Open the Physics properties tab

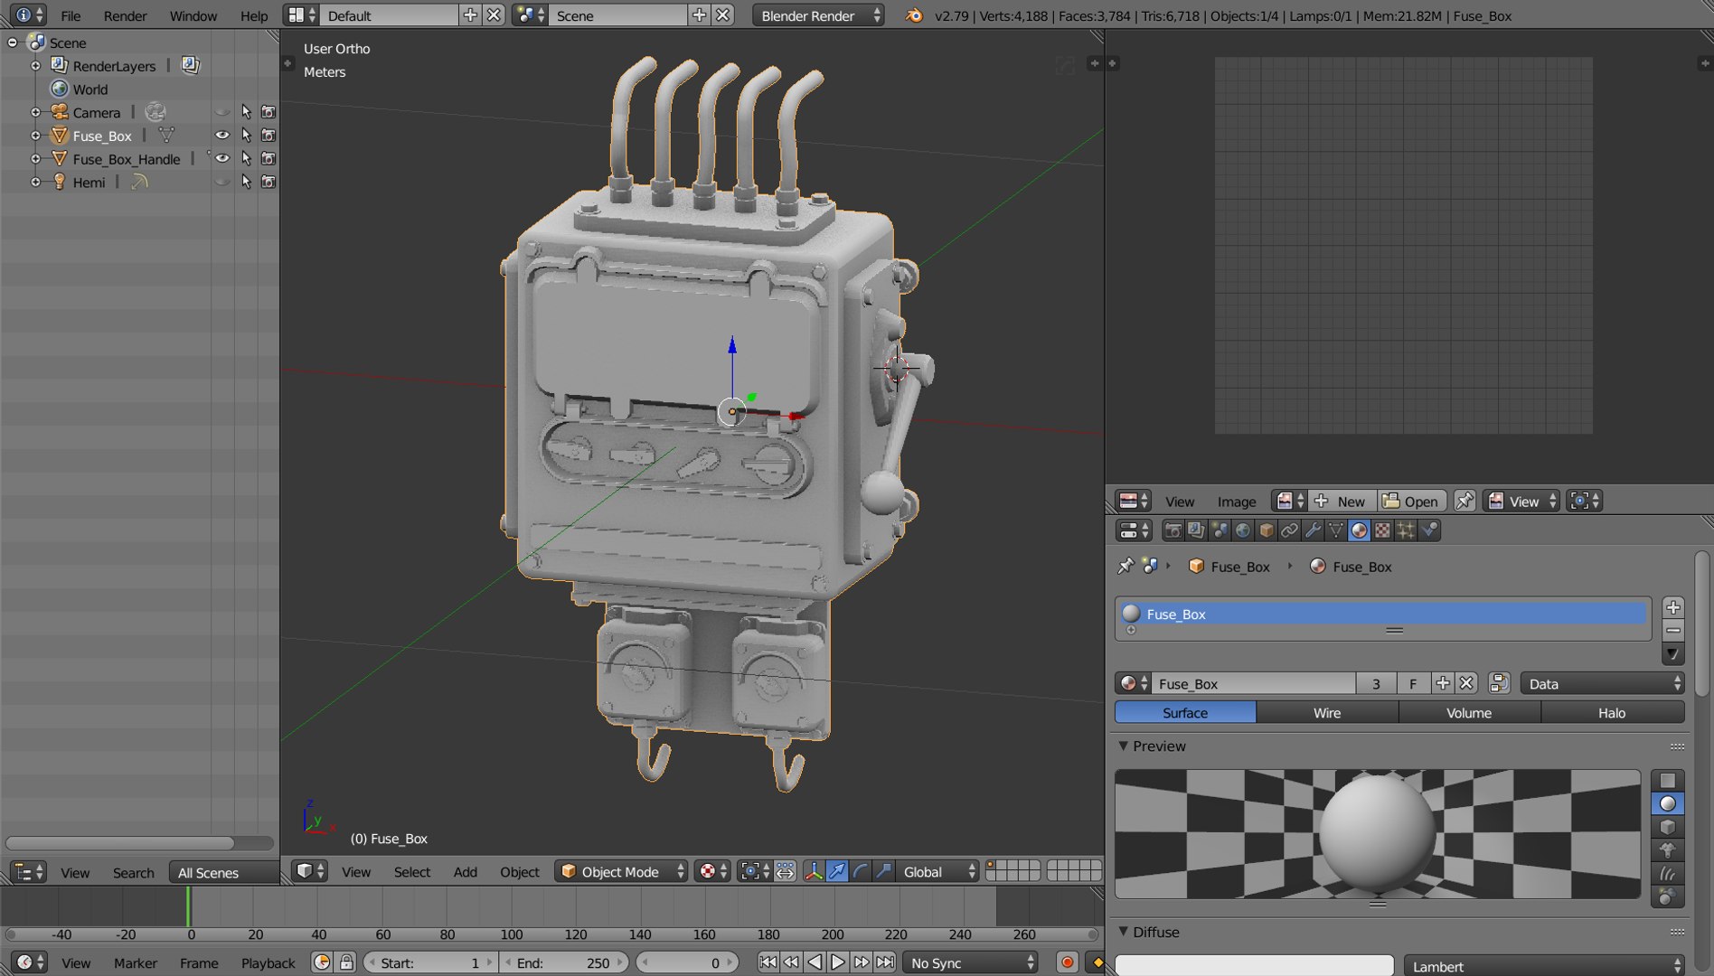tap(1429, 530)
